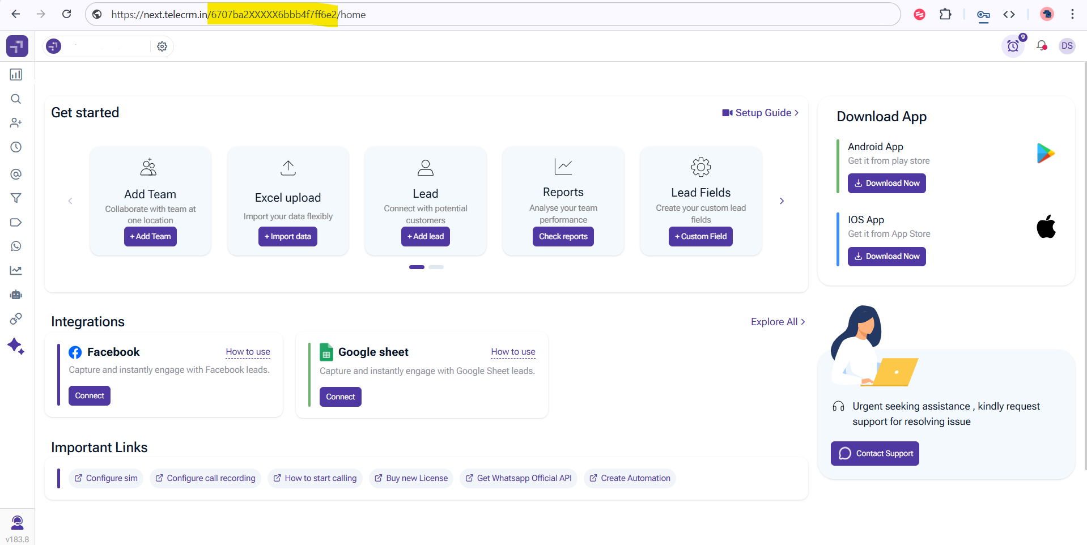Viewport: 1087px width, 545px height.
Task: Open the tag label icon in sidebar
Action: (16, 222)
